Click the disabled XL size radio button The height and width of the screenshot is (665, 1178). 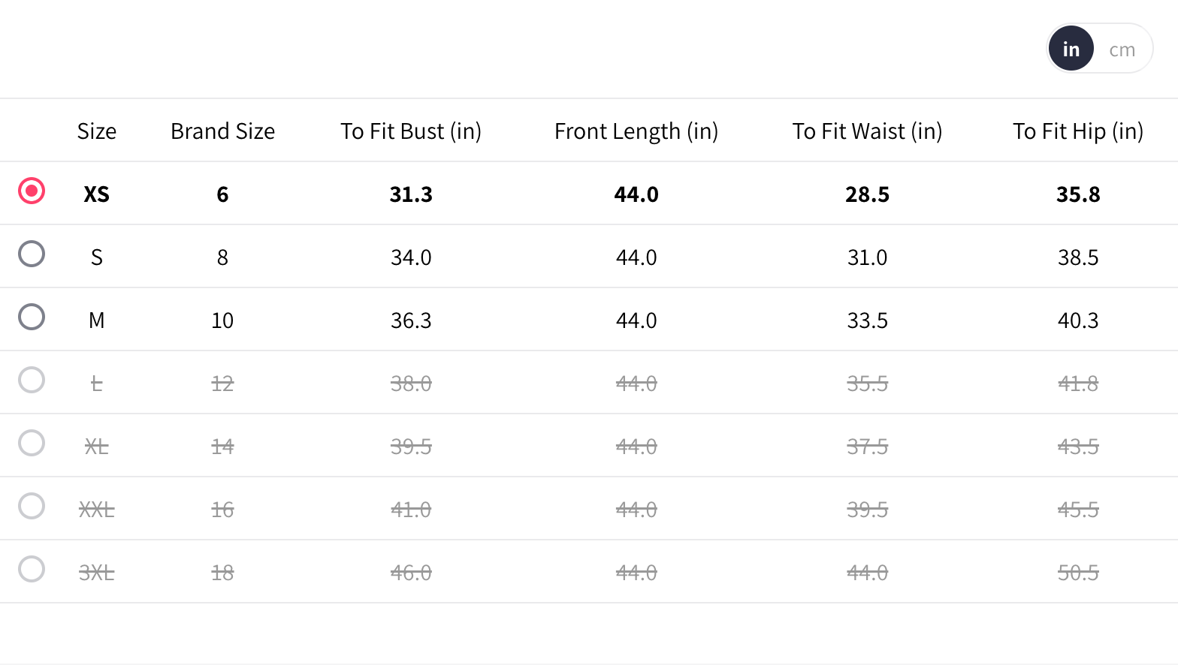pyautogui.click(x=32, y=444)
